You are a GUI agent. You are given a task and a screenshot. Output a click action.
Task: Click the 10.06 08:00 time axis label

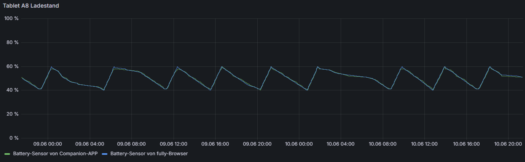click(383, 144)
